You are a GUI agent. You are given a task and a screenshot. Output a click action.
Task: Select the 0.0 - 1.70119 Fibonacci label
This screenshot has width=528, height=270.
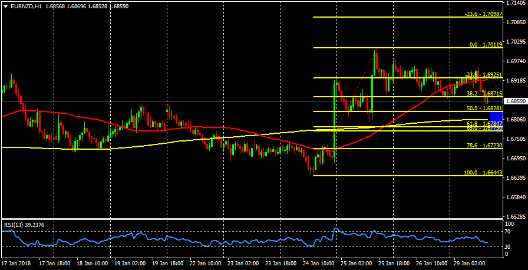click(x=485, y=44)
